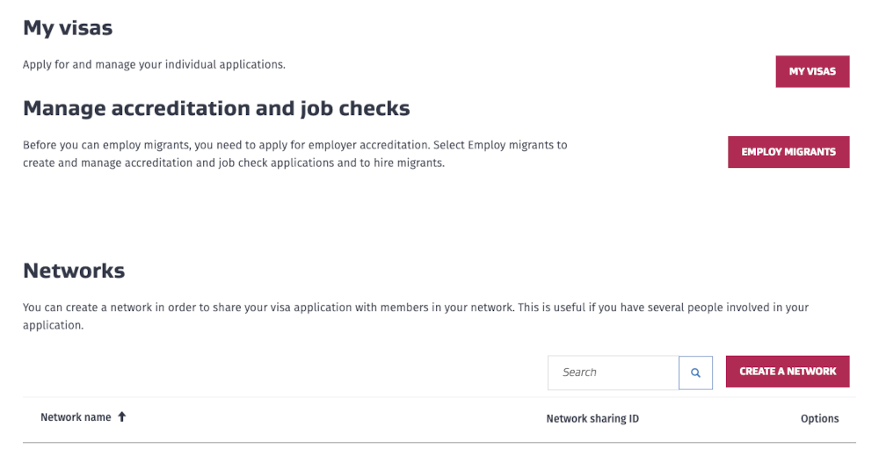Click the My visas heading

(68, 27)
